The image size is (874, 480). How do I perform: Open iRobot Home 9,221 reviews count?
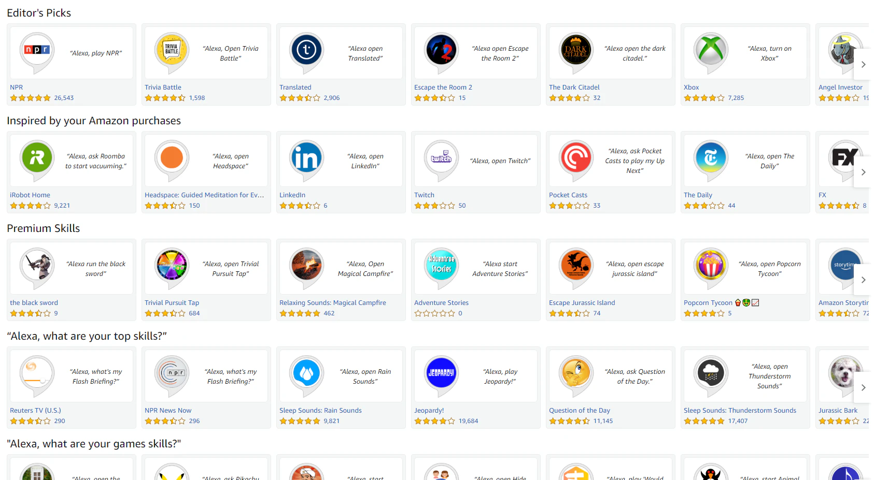(62, 206)
